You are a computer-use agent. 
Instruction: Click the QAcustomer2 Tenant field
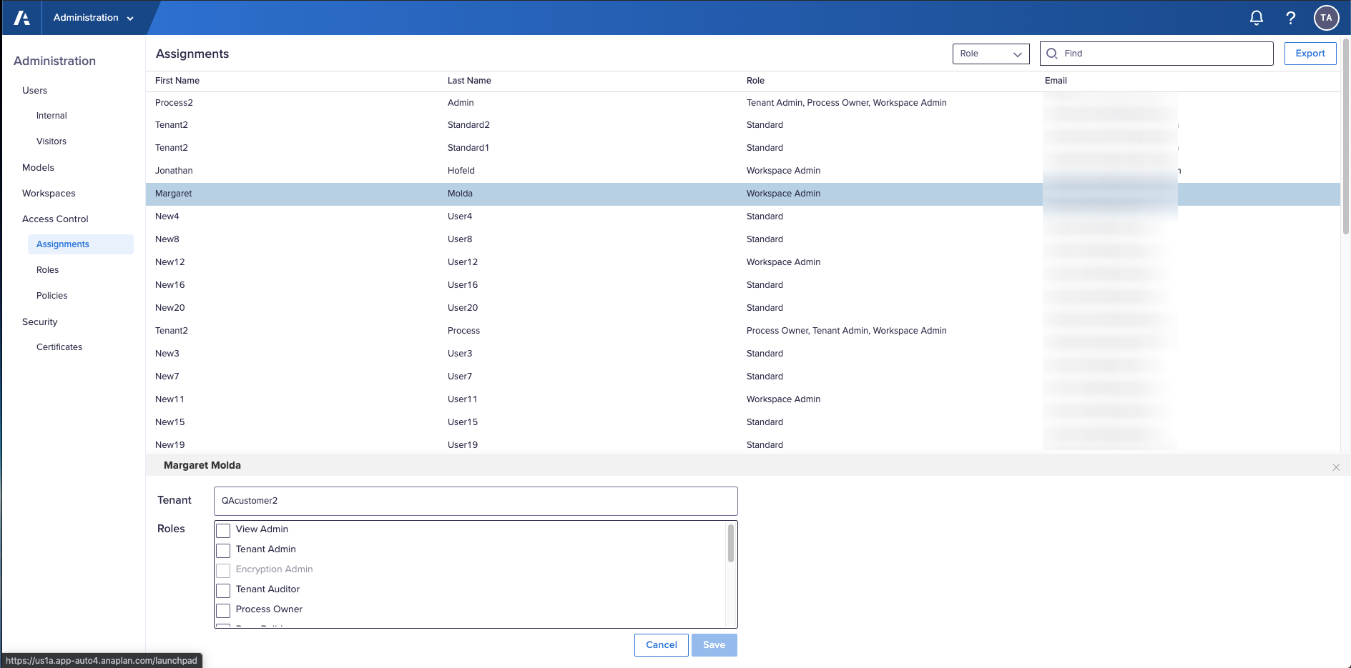(x=475, y=501)
